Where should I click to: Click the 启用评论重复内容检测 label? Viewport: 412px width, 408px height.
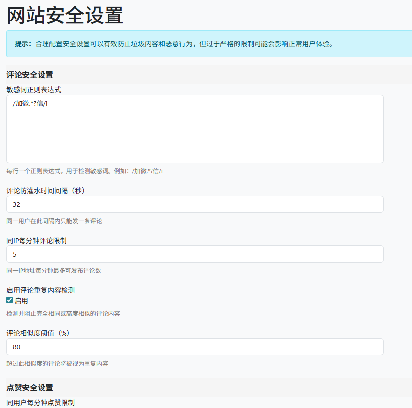(x=41, y=290)
